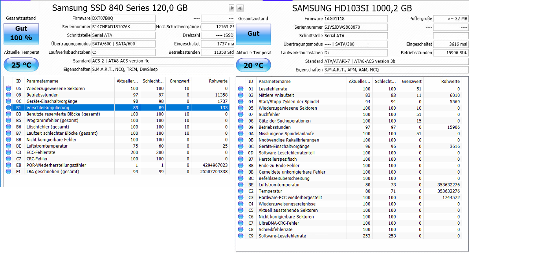
Task: Click Eingeschaltet field showing 3616 mal
Action: click(452, 44)
